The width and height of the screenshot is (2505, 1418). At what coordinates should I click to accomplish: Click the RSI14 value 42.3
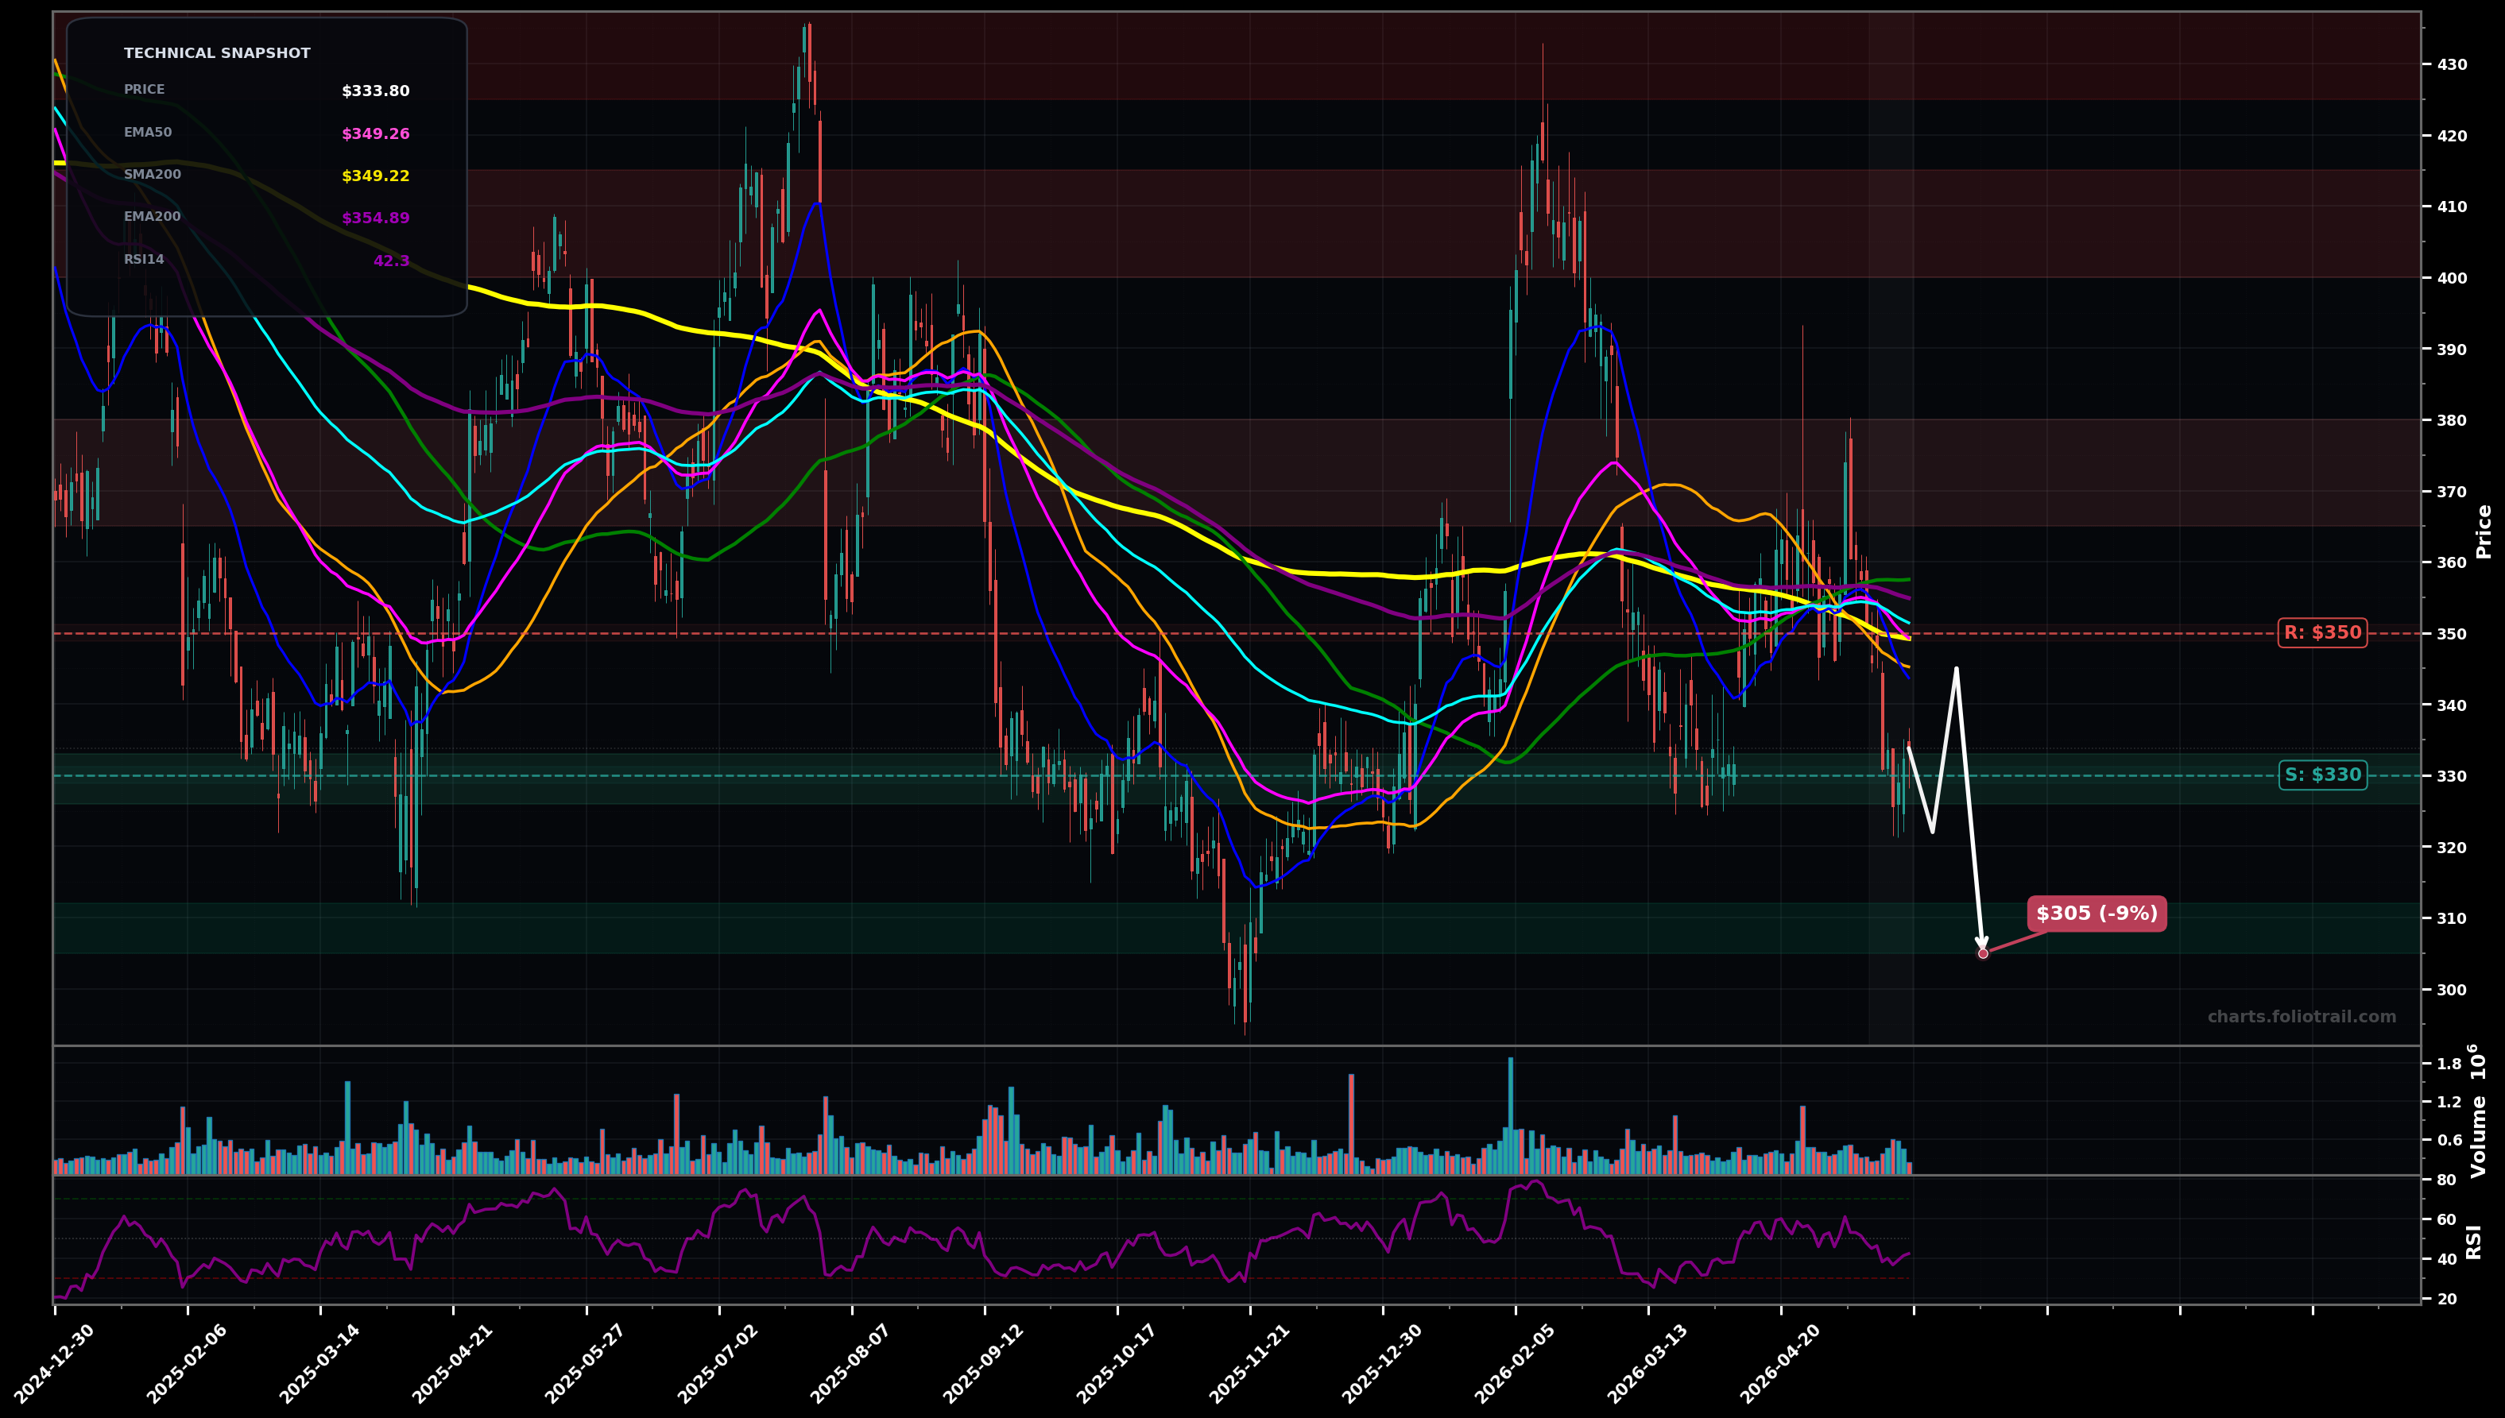392,261
